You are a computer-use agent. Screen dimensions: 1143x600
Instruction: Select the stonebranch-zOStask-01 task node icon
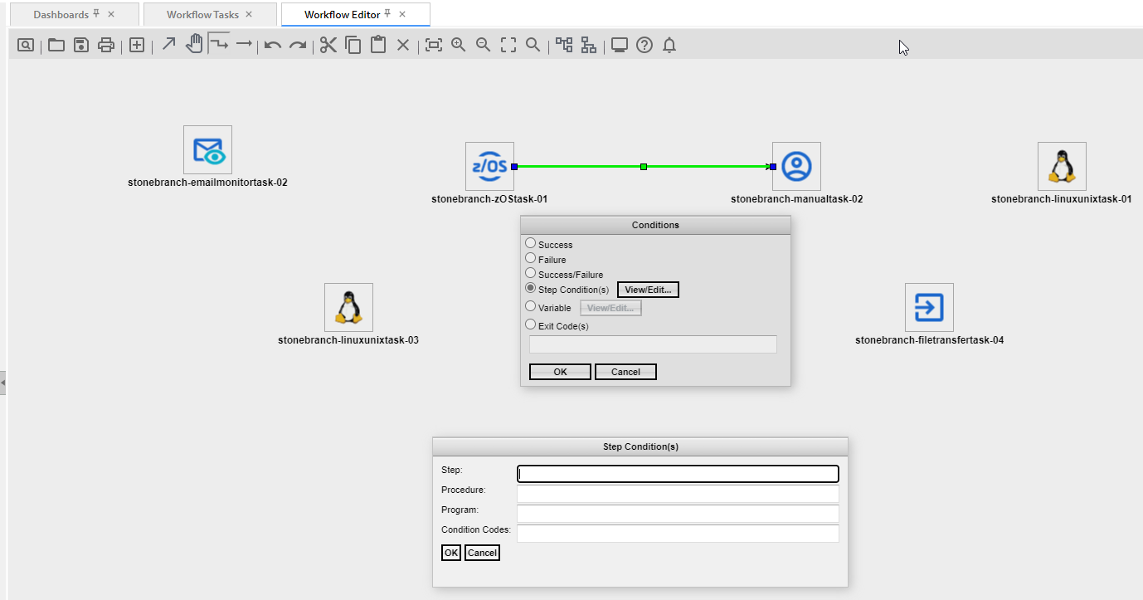click(x=489, y=166)
